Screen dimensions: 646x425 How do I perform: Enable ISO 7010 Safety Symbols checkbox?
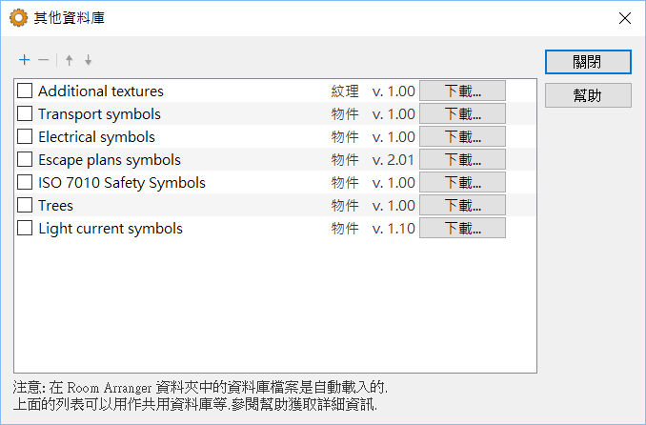pyautogui.click(x=25, y=183)
